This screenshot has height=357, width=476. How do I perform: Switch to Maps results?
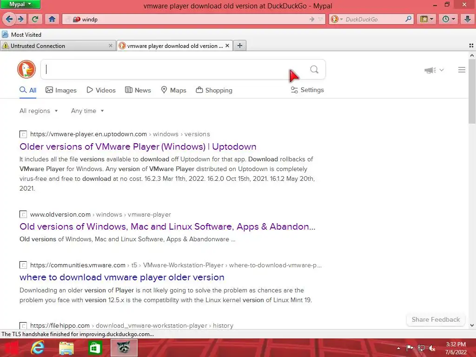pyautogui.click(x=174, y=90)
